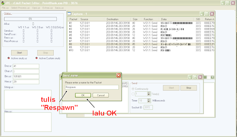
Task: Close the Send name dialog
Action: pyautogui.click(x=118, y=75)
